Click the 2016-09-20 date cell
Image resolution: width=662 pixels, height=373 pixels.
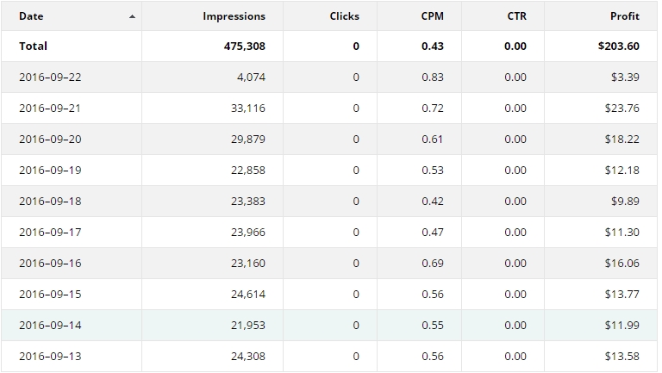click(x=50, y=140)
